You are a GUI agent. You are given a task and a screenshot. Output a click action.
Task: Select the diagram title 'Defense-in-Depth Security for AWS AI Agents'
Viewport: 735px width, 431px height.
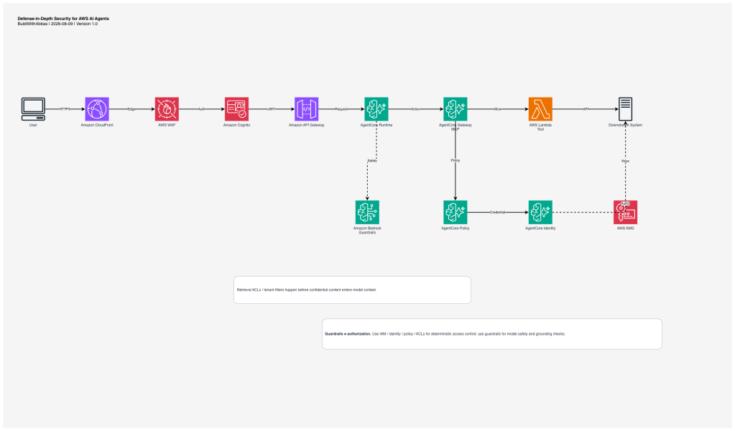pyautogui.click(x=63, y=19)
